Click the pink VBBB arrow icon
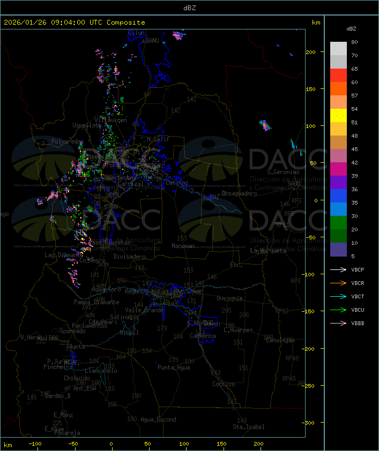 (338, 324)
